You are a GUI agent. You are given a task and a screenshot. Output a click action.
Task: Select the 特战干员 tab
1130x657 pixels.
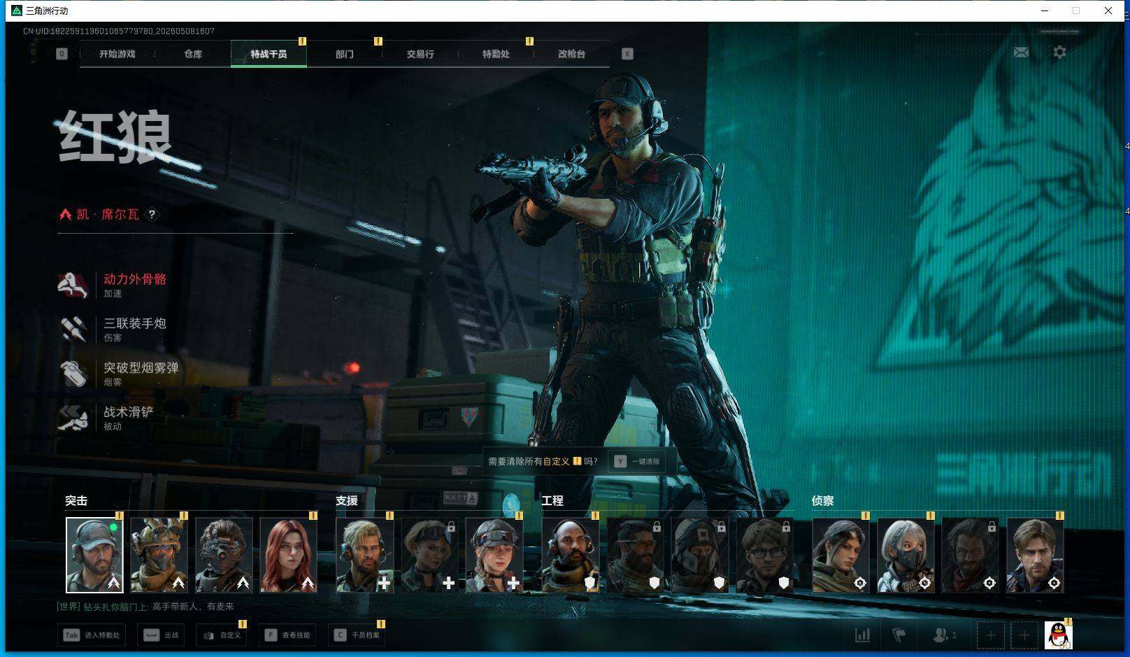click(269, 54)
